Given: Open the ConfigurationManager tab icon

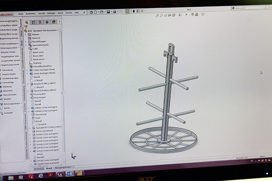Looking at the screenshot, I should [x=41, y=22].
